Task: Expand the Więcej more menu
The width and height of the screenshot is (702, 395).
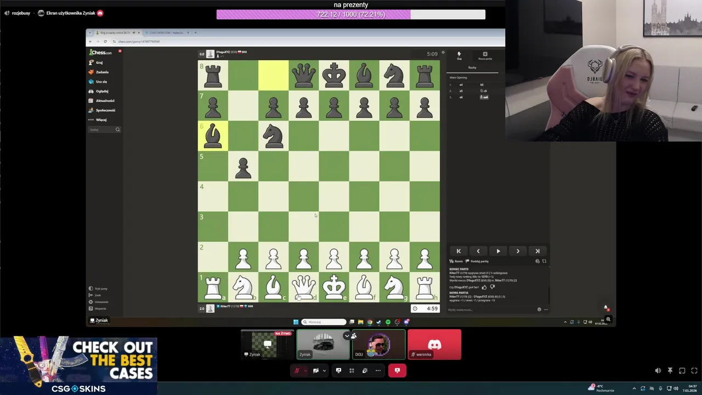Action: pos(98,120)
